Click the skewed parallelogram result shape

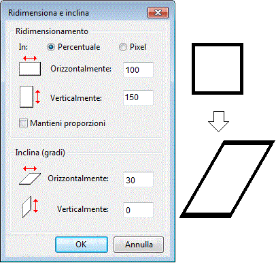[x=227, y=179]
